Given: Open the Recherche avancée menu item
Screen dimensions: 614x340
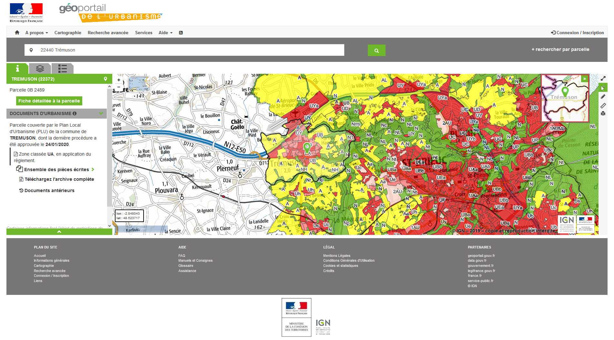Looking at the screenshot, I should pos(108,33).
